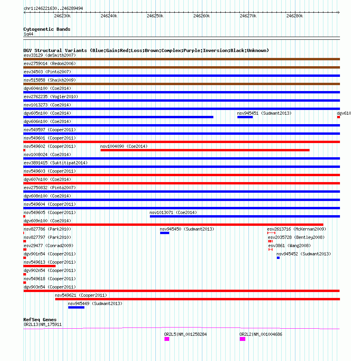This screenshot has width=351, height=361.
Task: Click the dgv606n100 (Coe2014) label
Action: pyautogui.click(x=47, y=121)
